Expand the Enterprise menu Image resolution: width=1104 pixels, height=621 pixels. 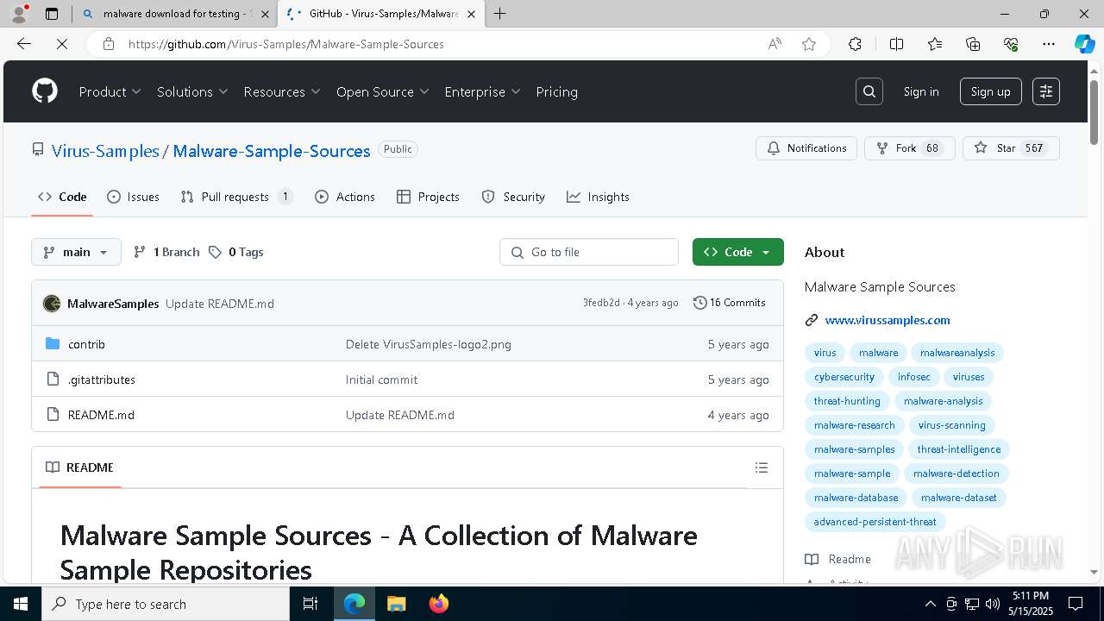click(x=483, y=91)
